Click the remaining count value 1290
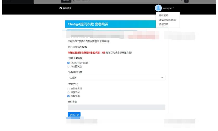This screenshot has height=131, width=218. pyautogui.click(x=85, y=47)
